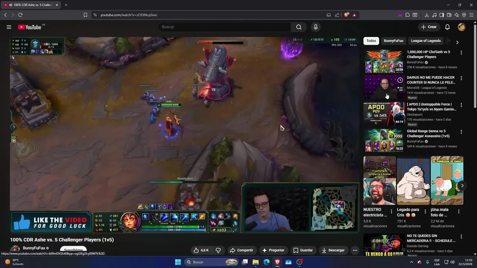Reload the page in the browser
Screen dimensions: 477x268
(x=20, y=15)
